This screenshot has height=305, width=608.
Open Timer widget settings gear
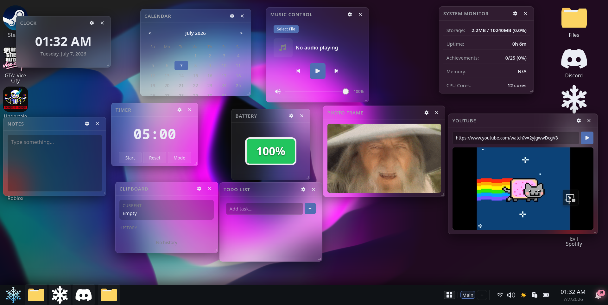coord(180,110)
